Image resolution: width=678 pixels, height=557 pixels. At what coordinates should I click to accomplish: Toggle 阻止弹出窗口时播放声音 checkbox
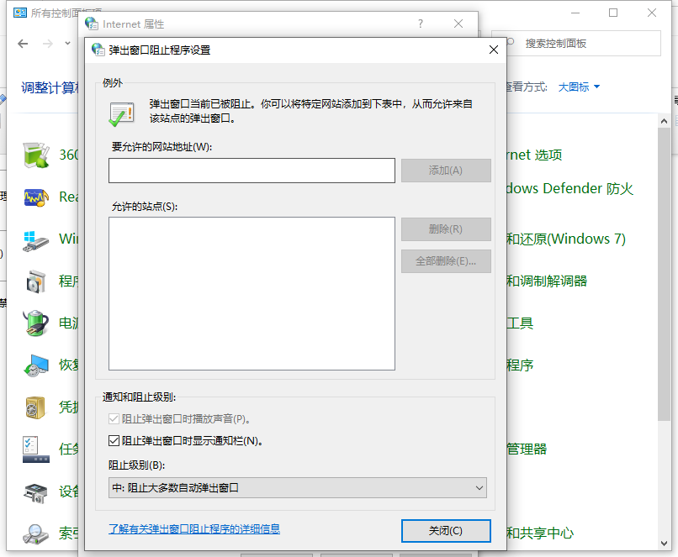tap(114, 418)
